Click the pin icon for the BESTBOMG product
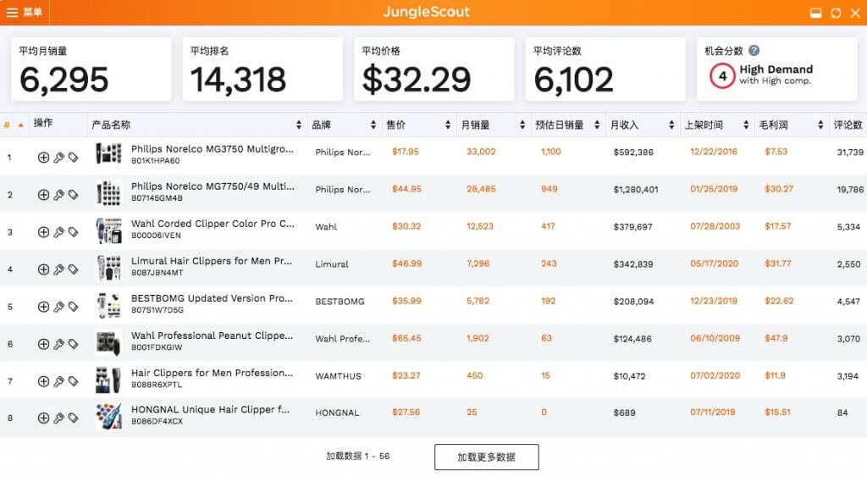The height and width of the screenshot is (477, 867). coord(58,307)
